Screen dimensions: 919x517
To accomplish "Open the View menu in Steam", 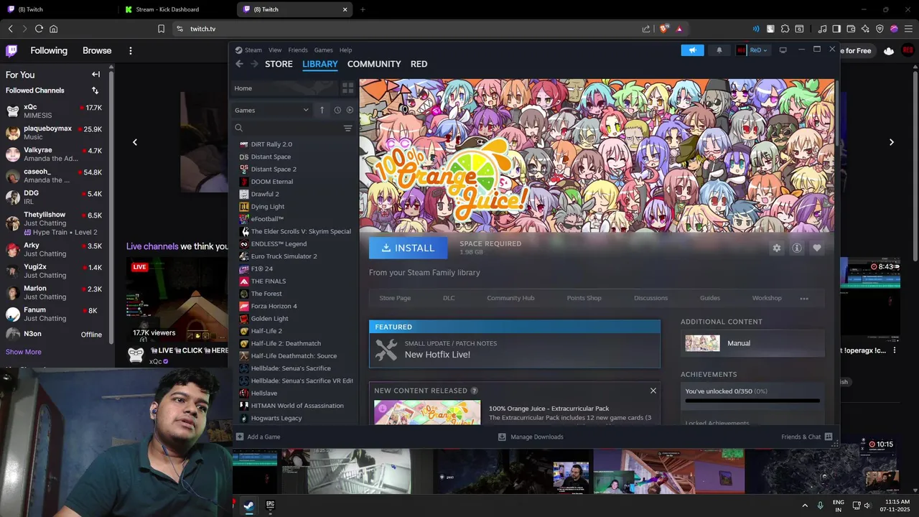I will (275, 50).
